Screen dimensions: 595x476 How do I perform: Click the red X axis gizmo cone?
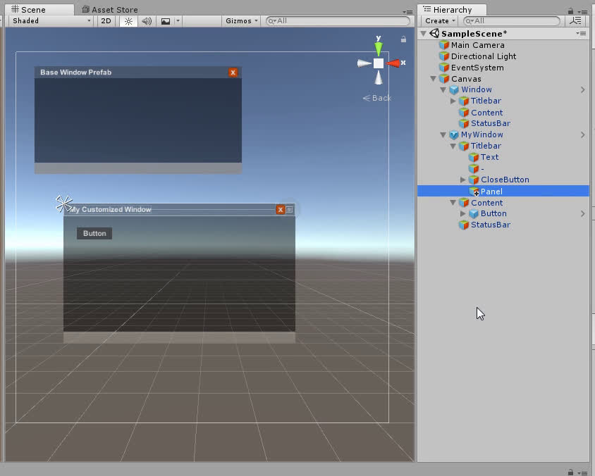point(393,63)
